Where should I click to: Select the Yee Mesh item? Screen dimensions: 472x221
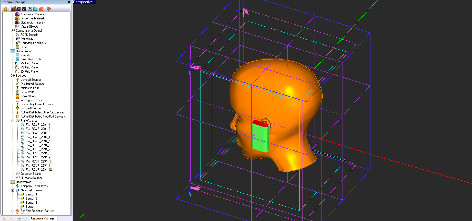coord(27,55)
